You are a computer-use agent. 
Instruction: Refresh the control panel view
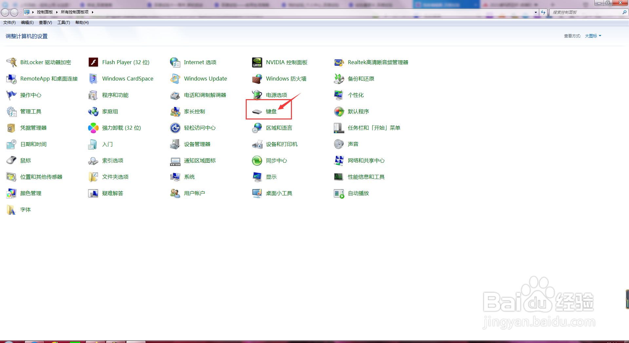tap(543, 12)
